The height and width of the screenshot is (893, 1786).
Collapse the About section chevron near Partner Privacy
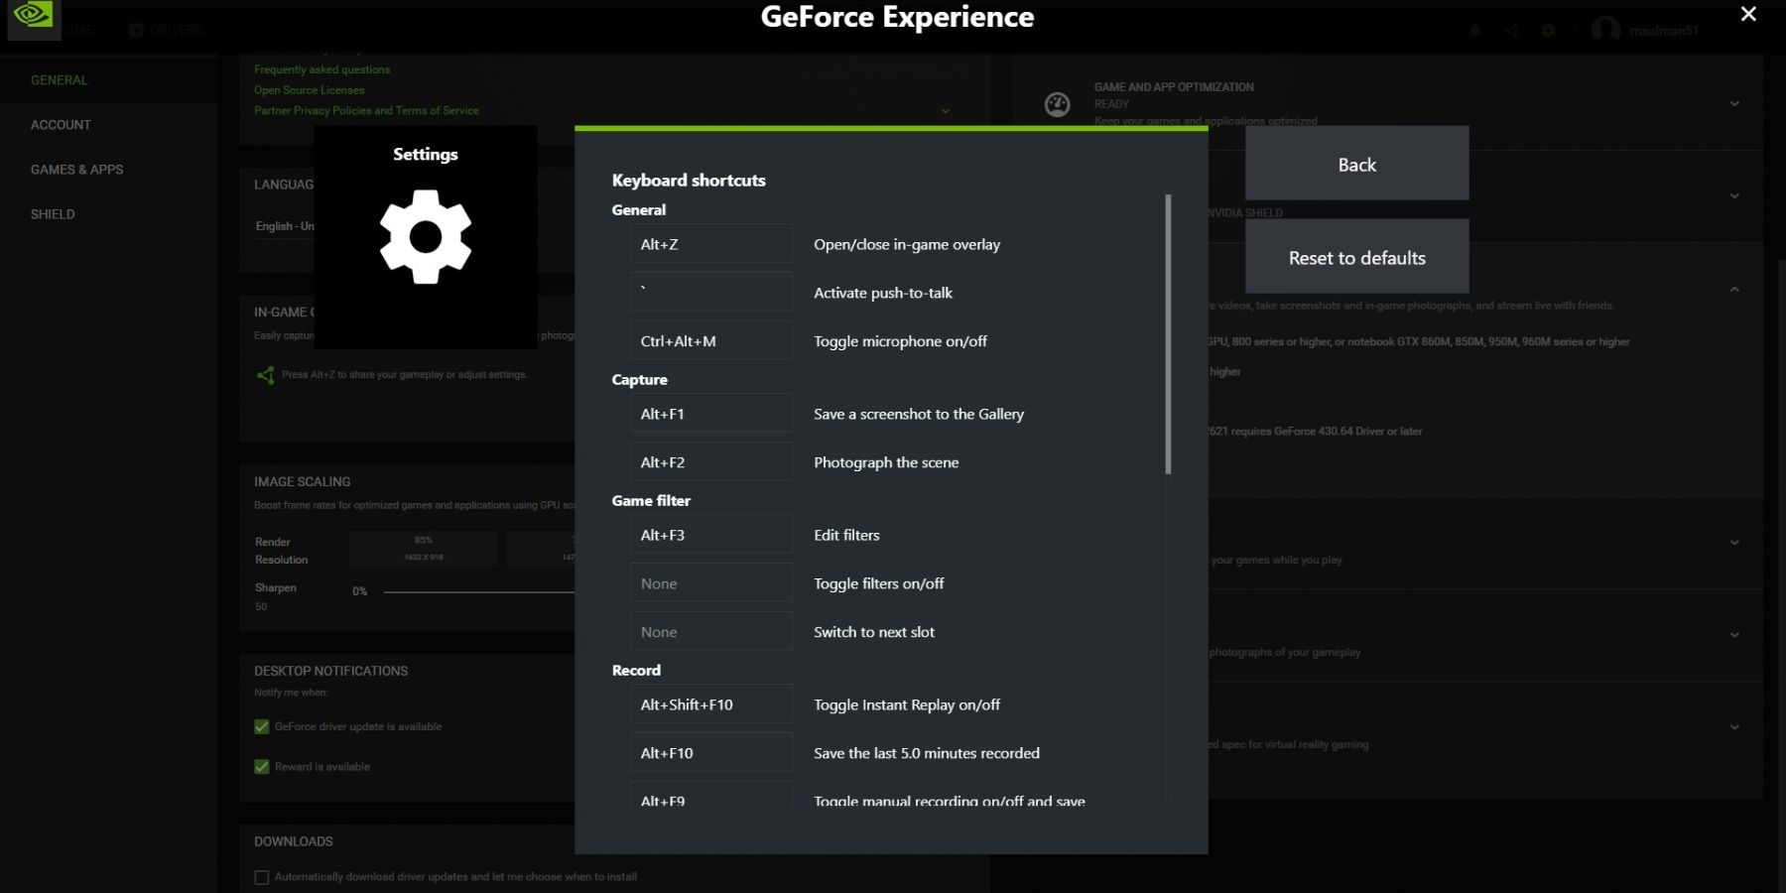point(946,111)
